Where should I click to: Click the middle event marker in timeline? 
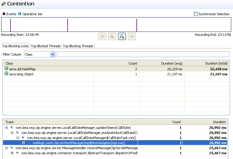click(68, 25)
